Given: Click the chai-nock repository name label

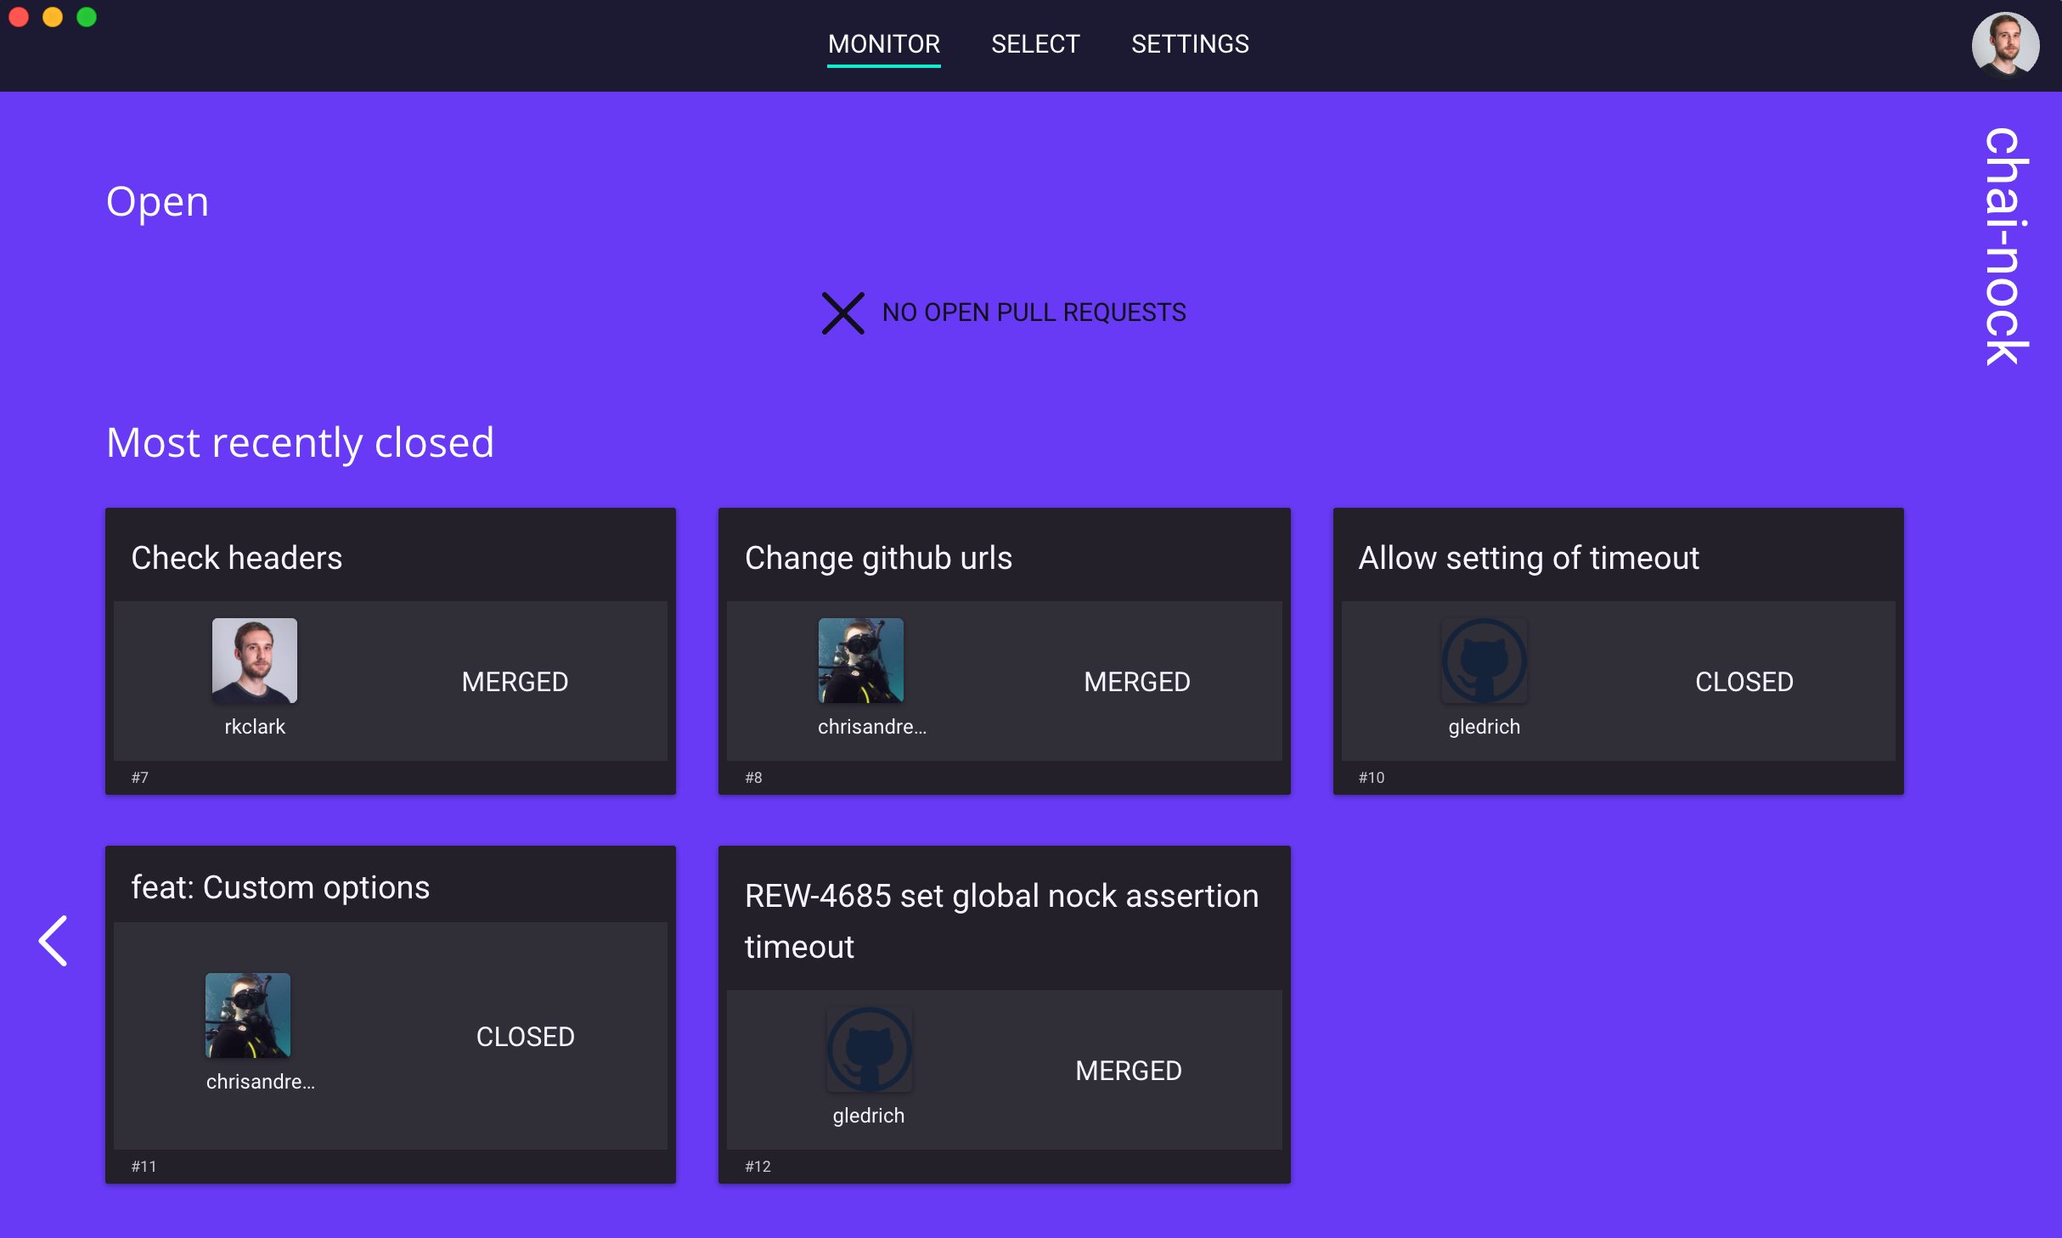Looking at the screenshot, I should 2006,246.
